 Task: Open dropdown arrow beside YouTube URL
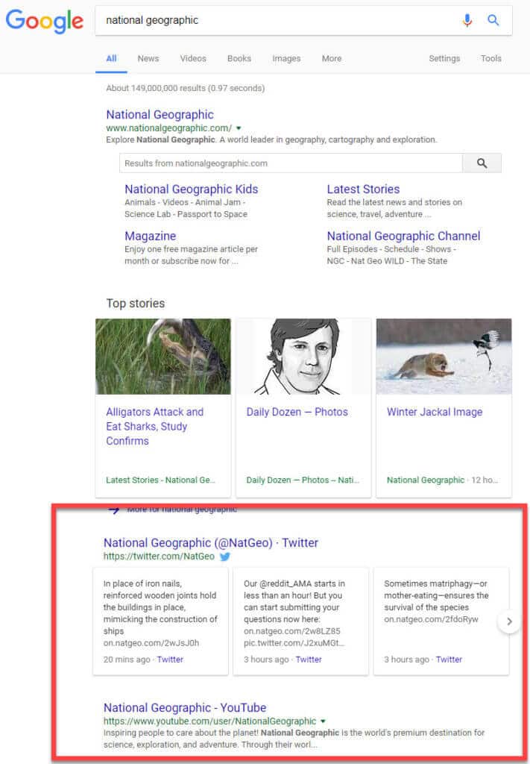pyautogui.click(x=324, y=721)
